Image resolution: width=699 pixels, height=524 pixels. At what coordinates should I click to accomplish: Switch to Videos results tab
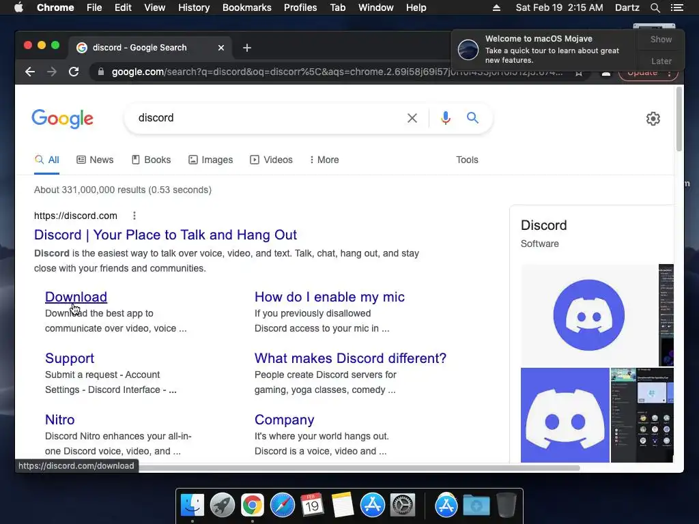click(271, 160)
